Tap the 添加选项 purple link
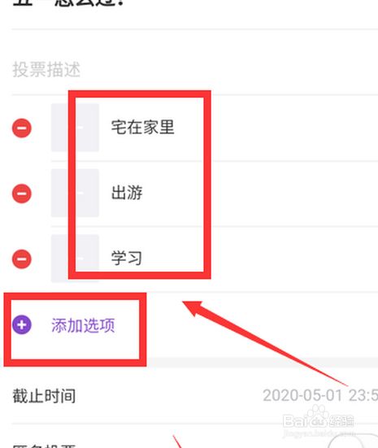378x448 pixels. (83, 325)
